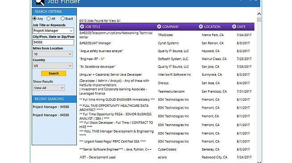Click company Softpath System, LLC.
Screen dimensions: 292x163
tap(173, 59)
